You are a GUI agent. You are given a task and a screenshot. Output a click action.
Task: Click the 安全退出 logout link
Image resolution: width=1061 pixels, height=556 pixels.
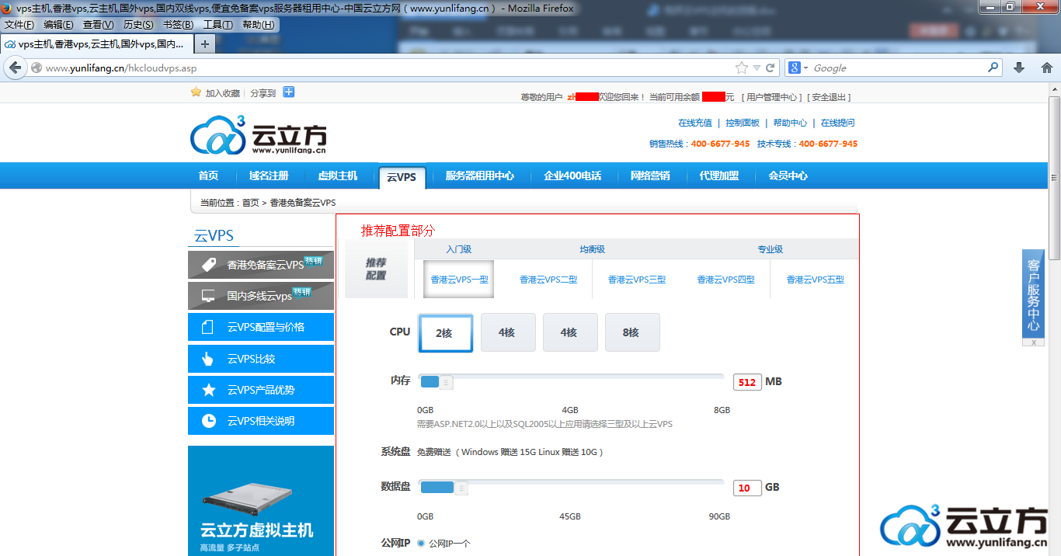830,97
